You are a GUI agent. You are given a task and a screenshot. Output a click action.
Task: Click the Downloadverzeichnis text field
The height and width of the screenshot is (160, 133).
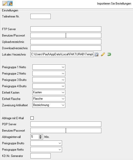[x=66, y=48]
